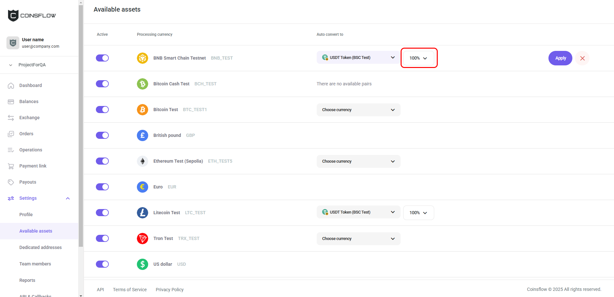Screen dimensions: 614x297
Task: Collapse the Settings section chevron
Action: 68,198
